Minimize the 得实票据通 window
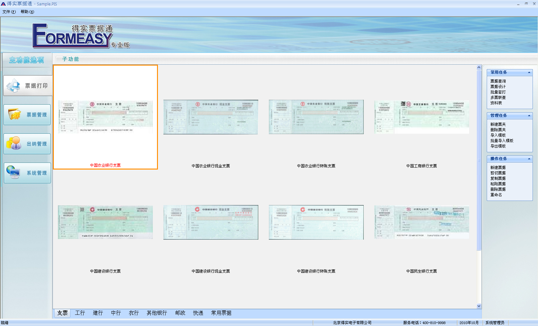538x326 pixels. point(518,4)
